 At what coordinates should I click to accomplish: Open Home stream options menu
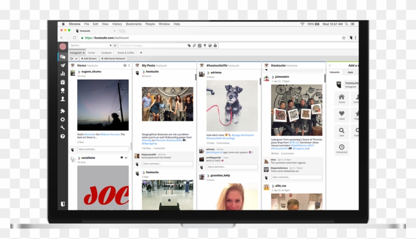(129, 65)
